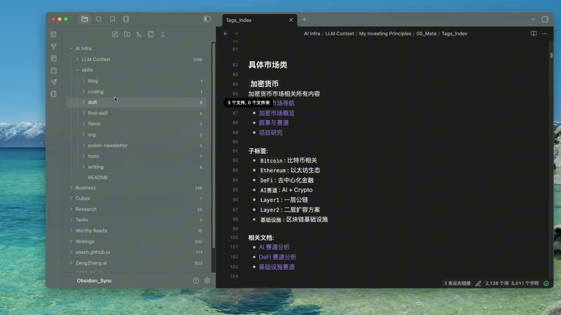Create a new folder in the file explorer

[127, 34]
